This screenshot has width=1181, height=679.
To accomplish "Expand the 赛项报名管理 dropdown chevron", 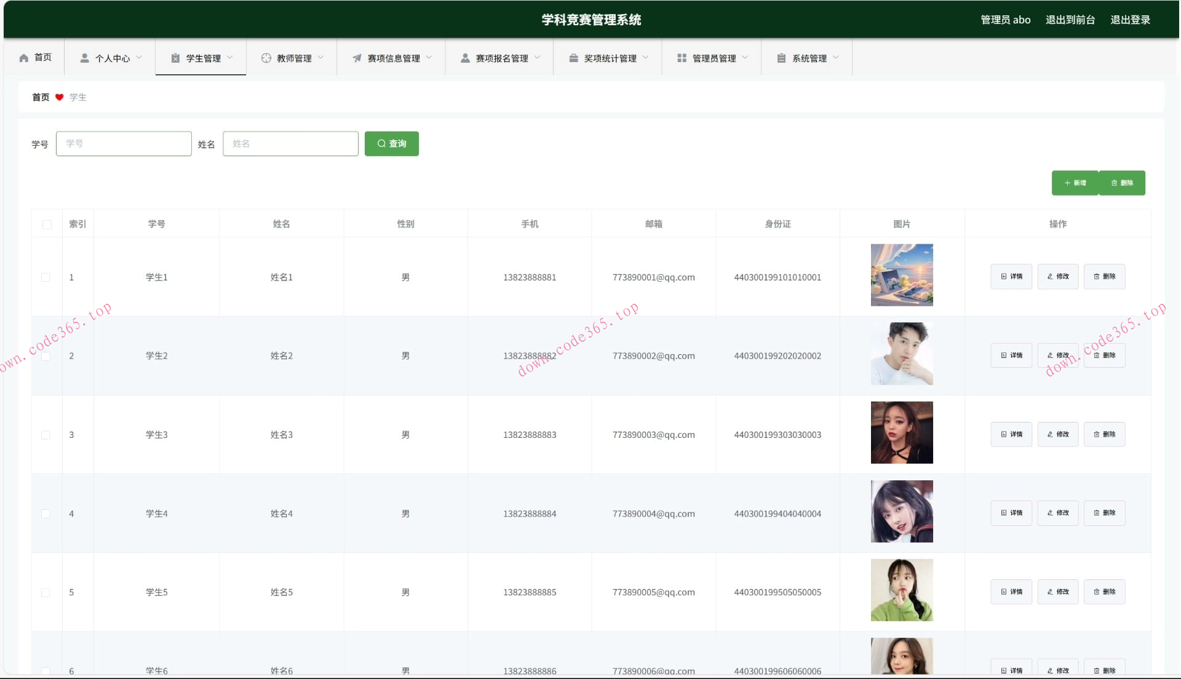I will click(537, 57).
